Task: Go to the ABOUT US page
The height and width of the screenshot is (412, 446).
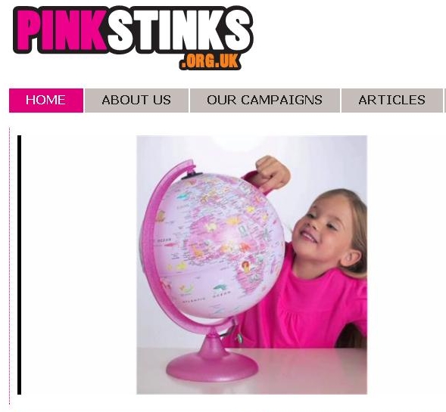Action: point(136,101)
